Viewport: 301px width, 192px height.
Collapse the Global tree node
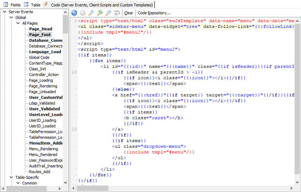(x=11, y=17)
